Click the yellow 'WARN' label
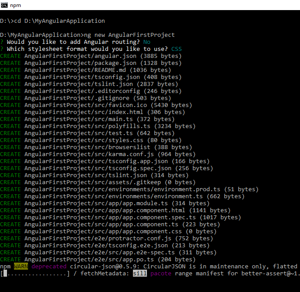This screenshot has height=292, width=300. 21,266
